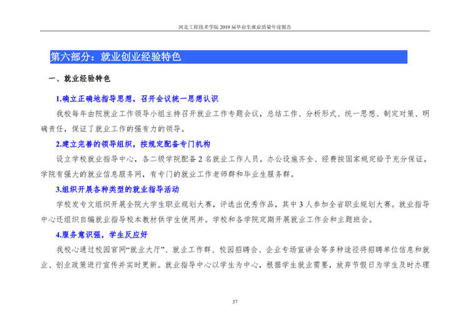The image size is (470, 332).
Task: Click the blue banner heading 第六部分：就业创业经验特色
Action: (228, 56)
